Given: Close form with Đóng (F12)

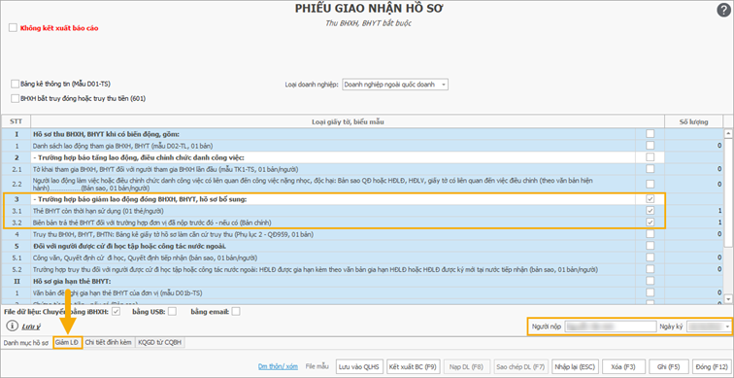Looking at the screenshot, I should (x=712, y=366).
